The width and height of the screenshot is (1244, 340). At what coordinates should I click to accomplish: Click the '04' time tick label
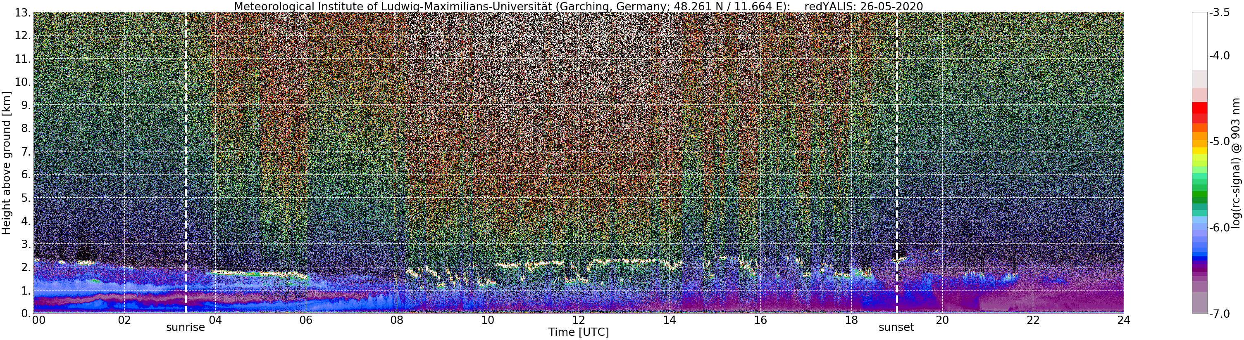coord(215,320)
